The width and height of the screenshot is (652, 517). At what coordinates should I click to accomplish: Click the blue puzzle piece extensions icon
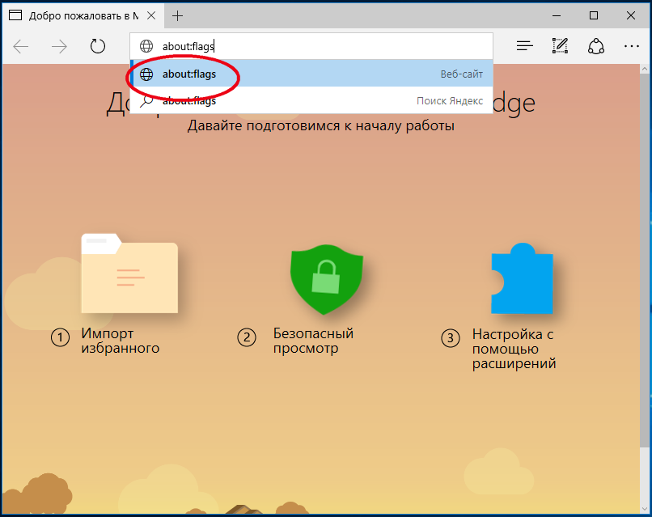pyautogui.click(x=522, y=278)
